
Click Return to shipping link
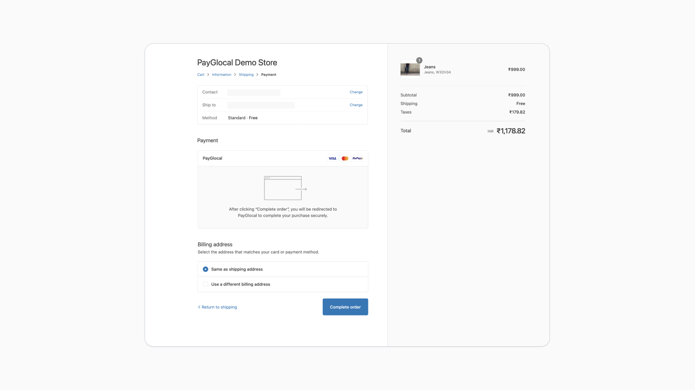tap(218, 307)
